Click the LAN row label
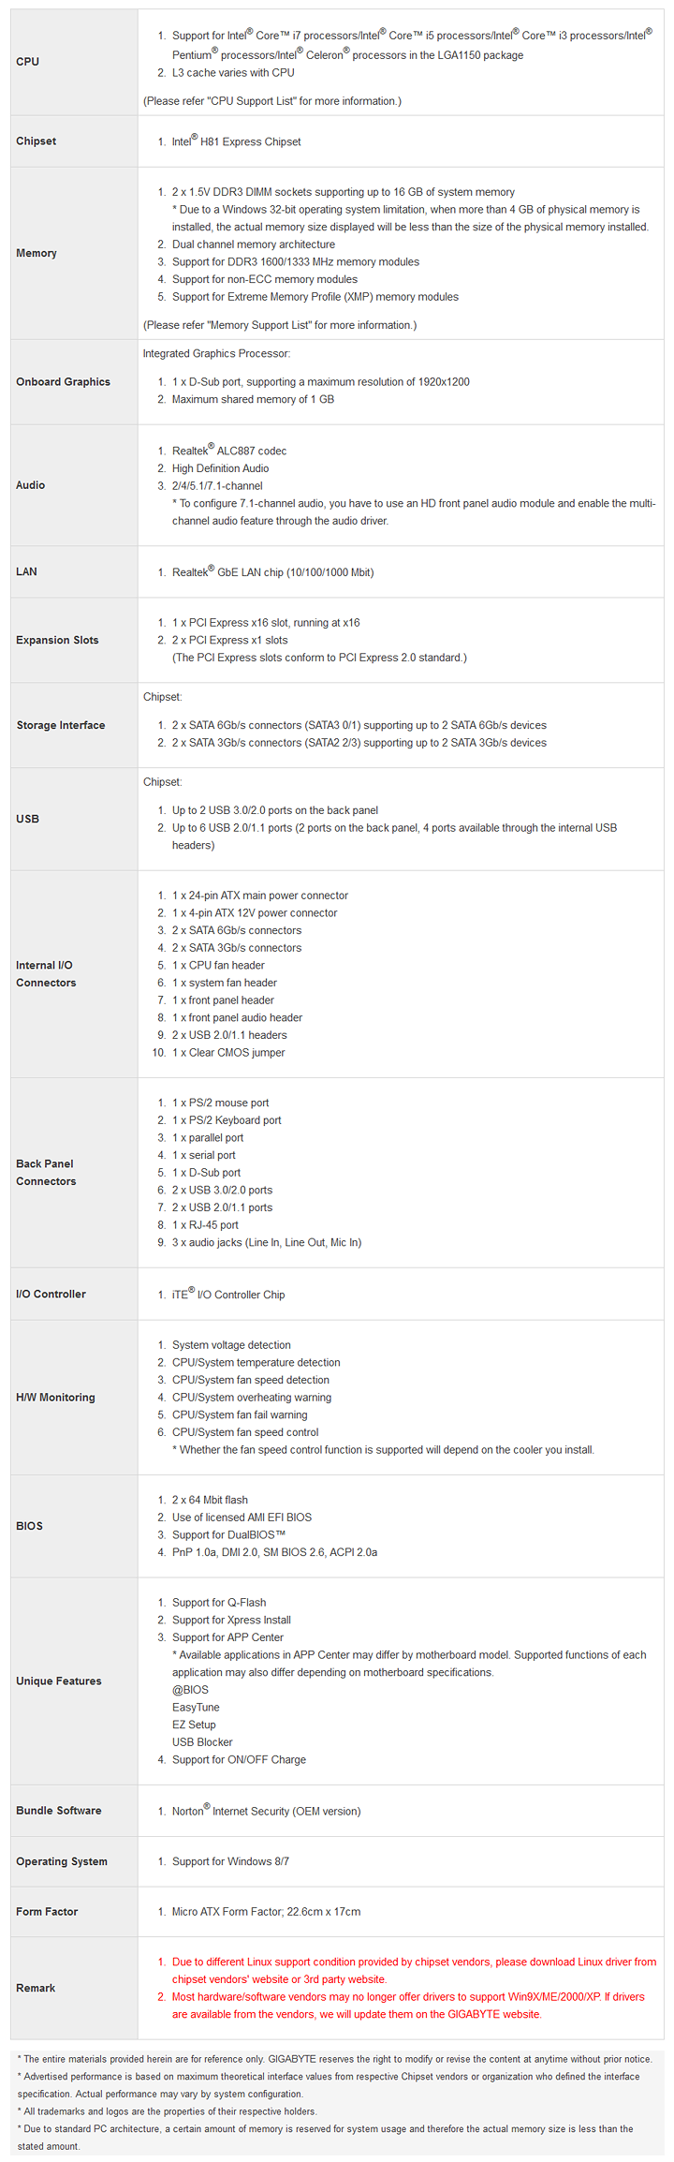 tap(27, 572)
